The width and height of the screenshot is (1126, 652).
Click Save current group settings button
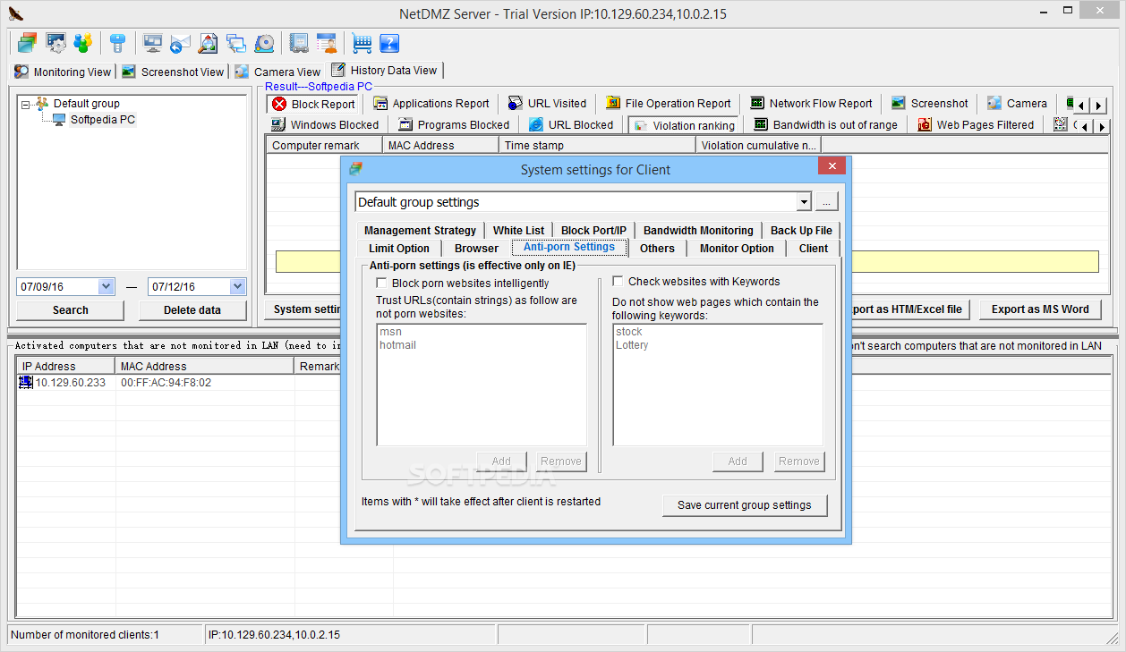click(x=745, y=505)
